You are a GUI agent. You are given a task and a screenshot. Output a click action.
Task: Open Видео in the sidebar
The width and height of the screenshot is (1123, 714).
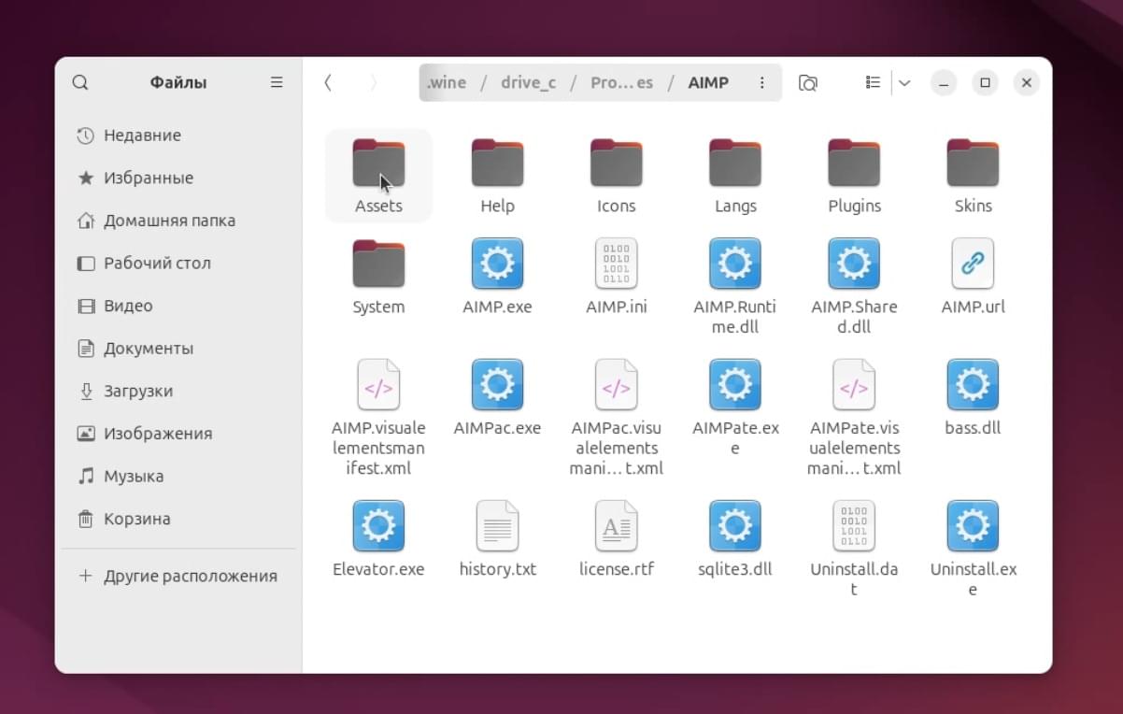(178, 306)
